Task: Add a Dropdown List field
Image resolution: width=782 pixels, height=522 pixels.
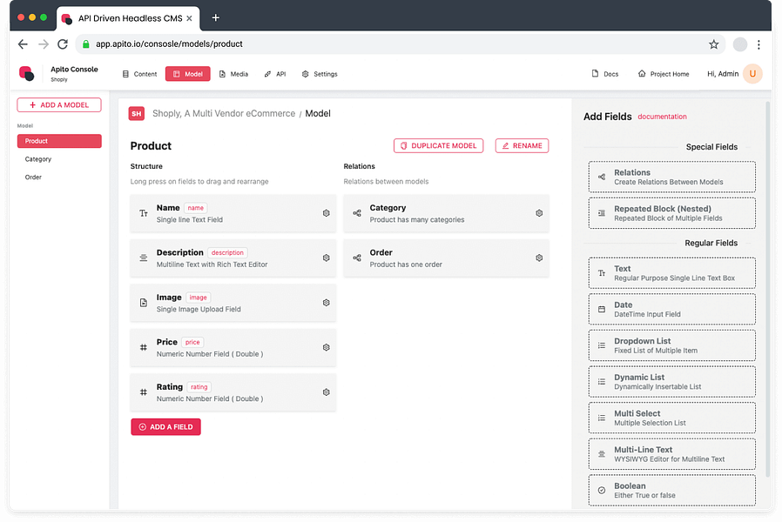Action: click(x=671, y=345)
